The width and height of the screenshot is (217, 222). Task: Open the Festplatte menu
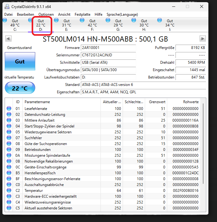(83, 14)
